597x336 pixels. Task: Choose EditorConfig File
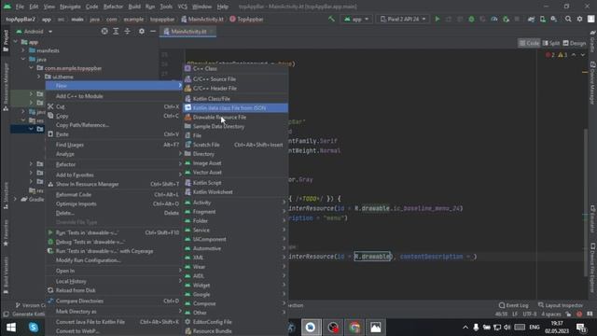coord(235,322)
